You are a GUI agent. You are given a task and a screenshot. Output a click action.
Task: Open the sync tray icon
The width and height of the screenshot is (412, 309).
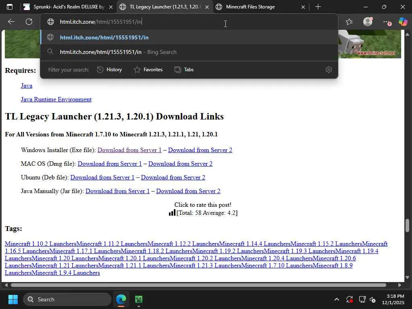(350, 299)
